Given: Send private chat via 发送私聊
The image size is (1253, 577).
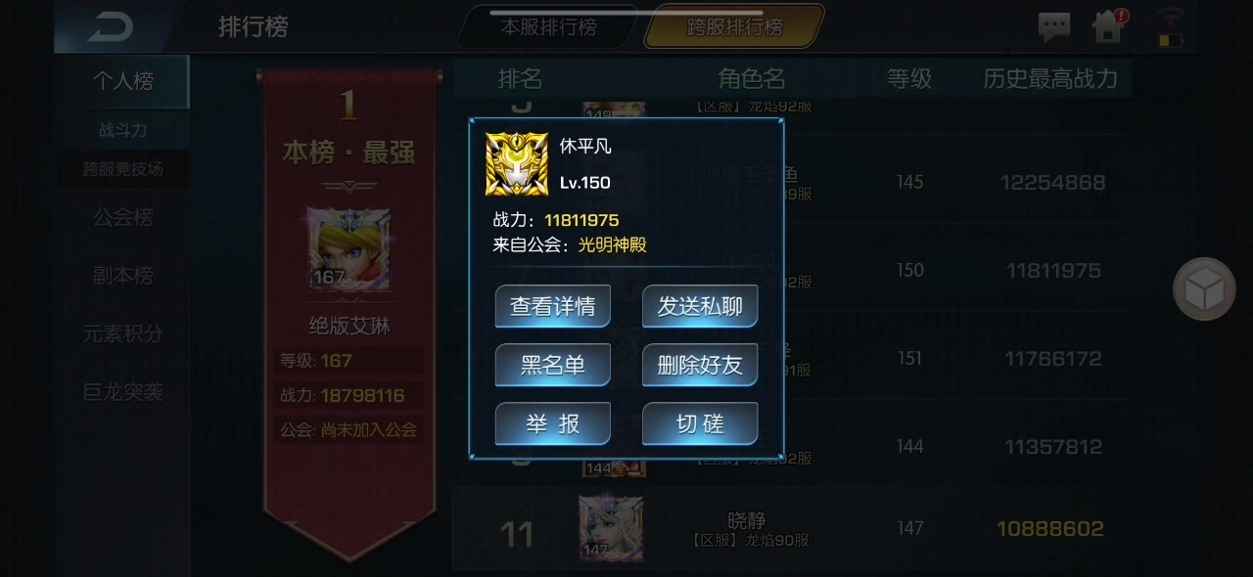Looking at the screenshot, I should tap(700, 306).
